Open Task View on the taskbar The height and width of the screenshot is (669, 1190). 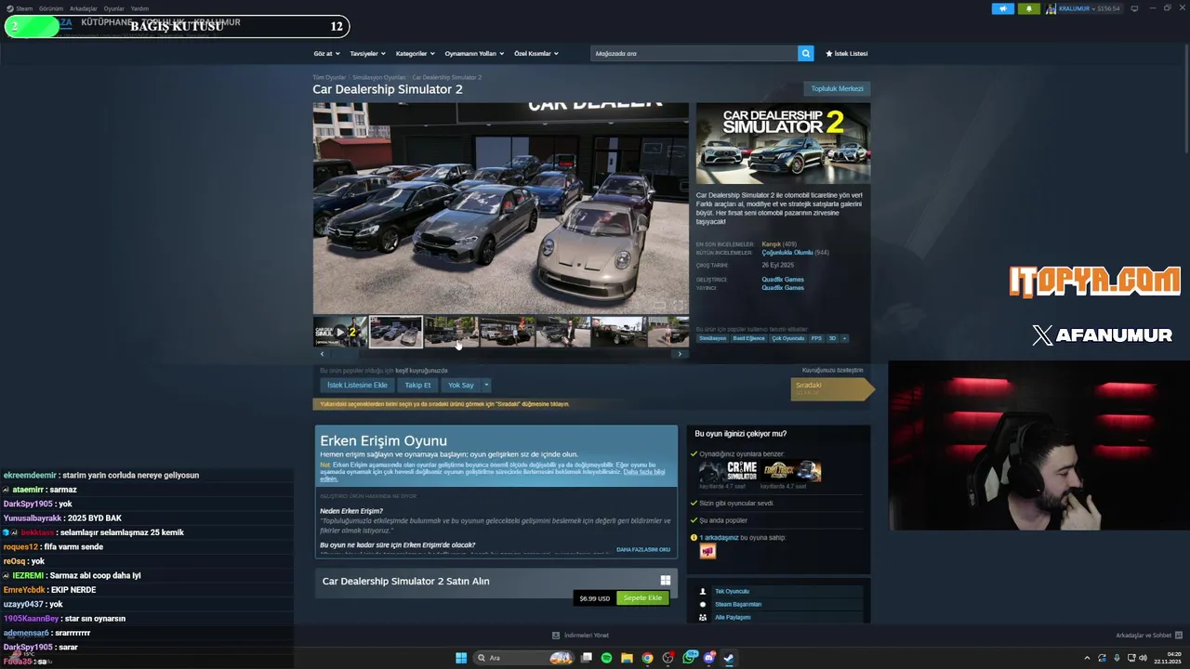tap(586, 658)
